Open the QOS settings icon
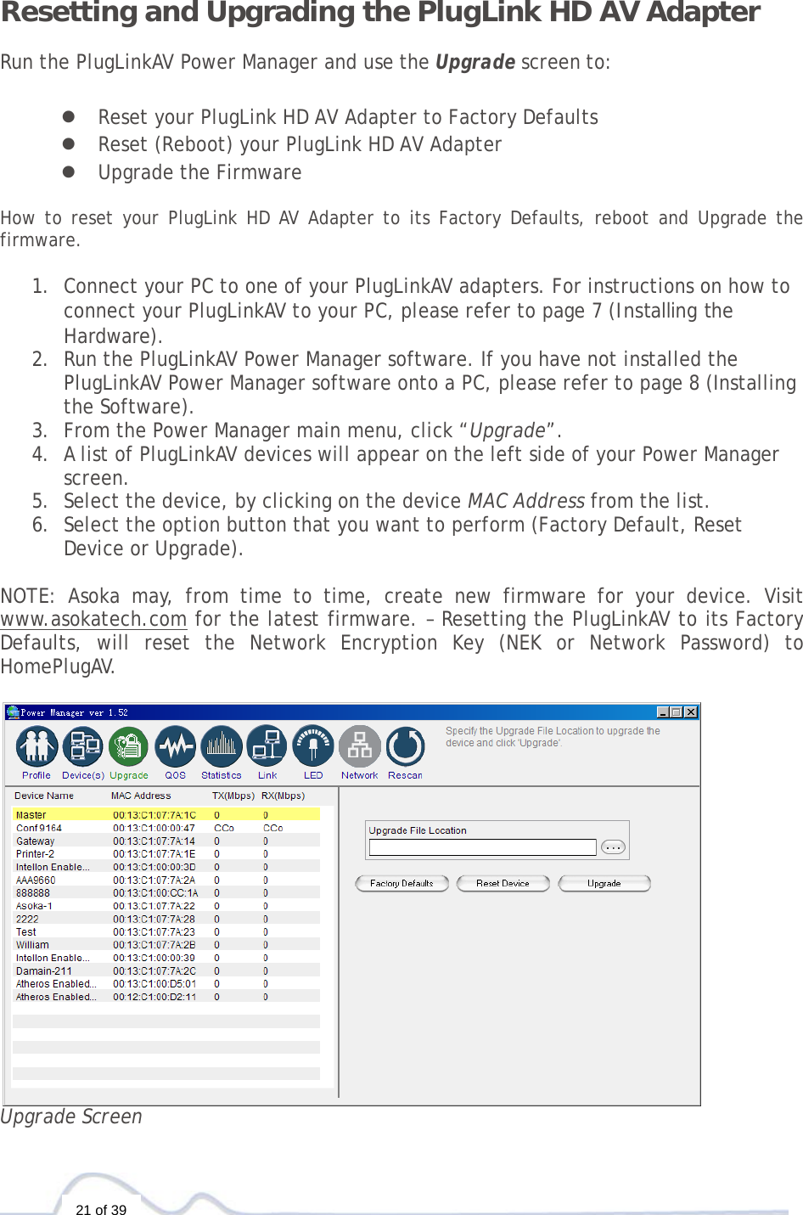The height and width of the screenshot is (1215, 803). [x=175, y=747]
